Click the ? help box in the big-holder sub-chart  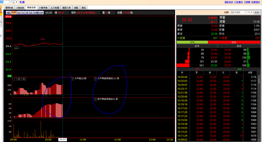pos(15,79)
